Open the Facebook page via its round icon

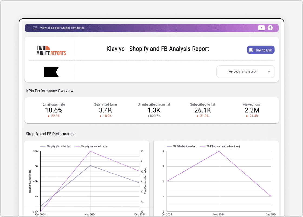pyautogui.click(x=270, y=28)
